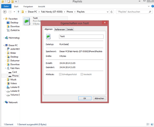The image size is (154, 127).
Task: Expand the ribbon with the chevron
Action: click(149, 6)
